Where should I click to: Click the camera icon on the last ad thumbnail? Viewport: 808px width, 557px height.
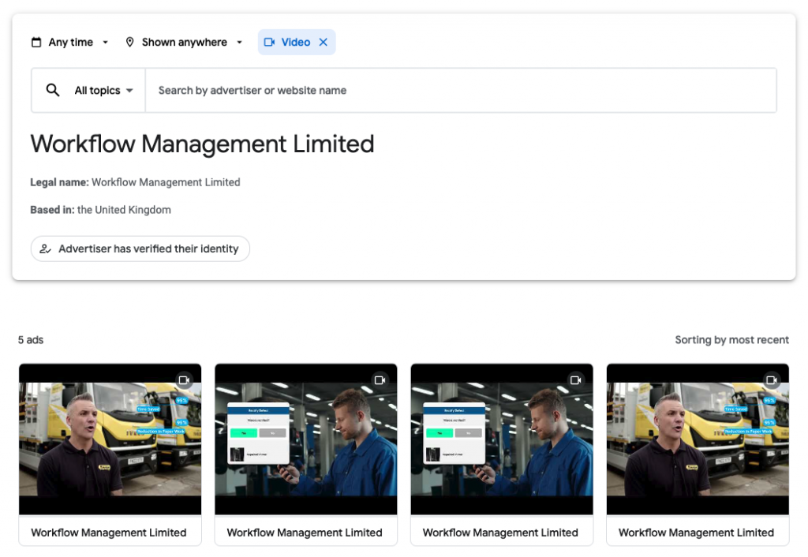click(x=772, y=379)
